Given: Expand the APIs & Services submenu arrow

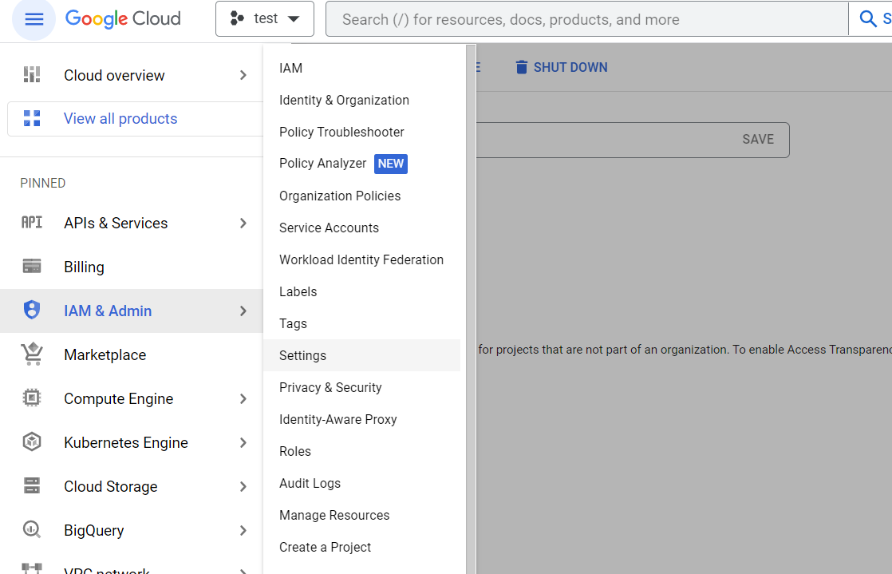Looking at the screenshot, I should [x=243, y=224].
